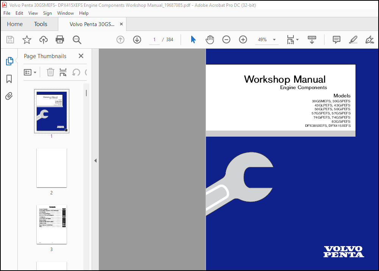
Task: Add file to Starred with star icon
Action: 27,40
